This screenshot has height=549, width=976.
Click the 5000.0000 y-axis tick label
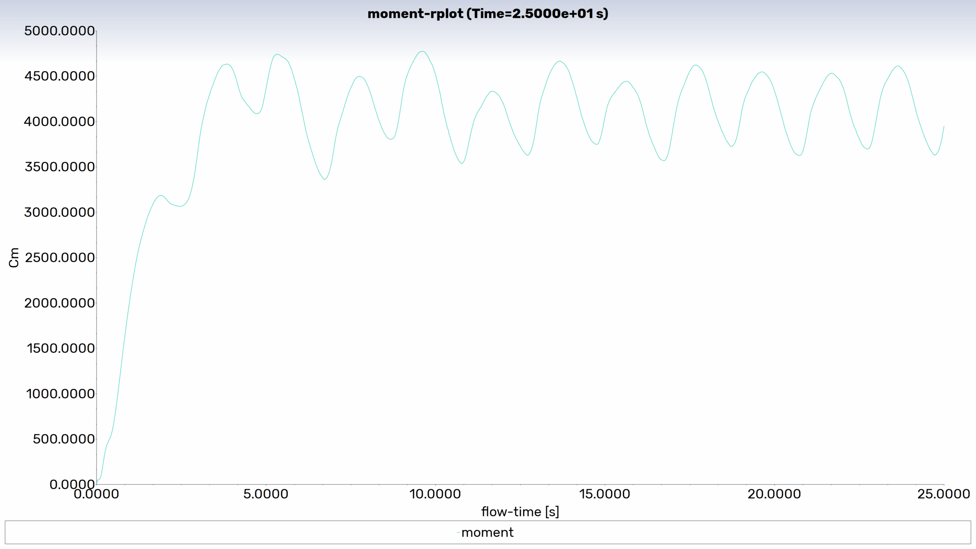(59, 31)
